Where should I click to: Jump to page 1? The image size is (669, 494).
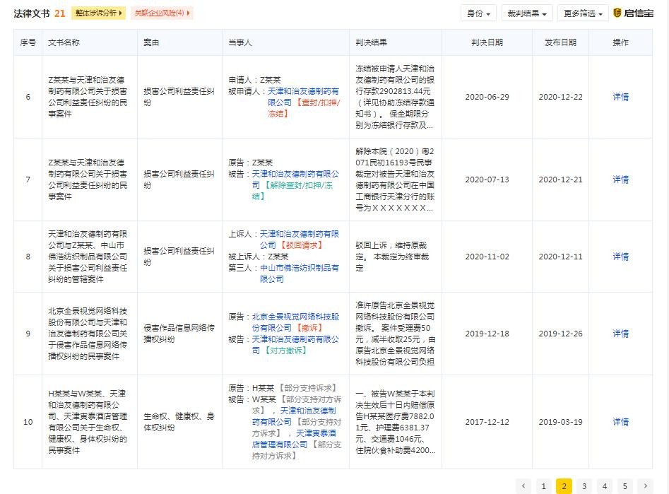543,486
